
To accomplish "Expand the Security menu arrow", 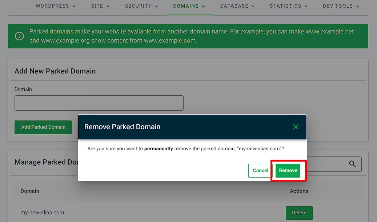I will click(x=156, y=7).
